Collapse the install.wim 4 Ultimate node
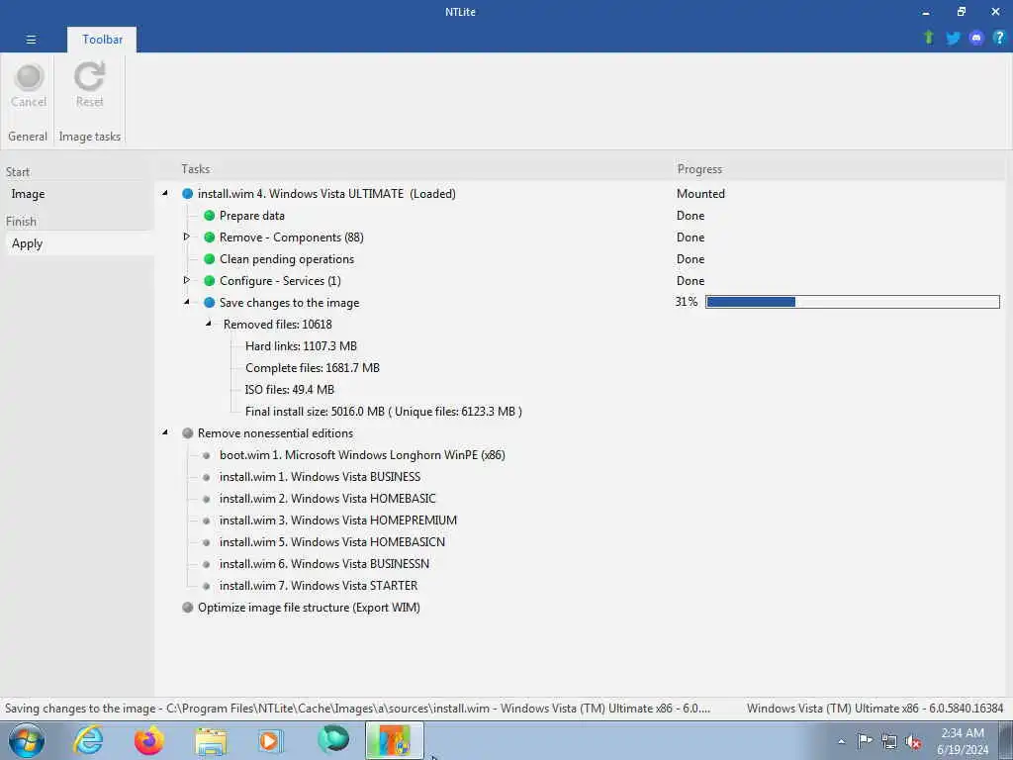This screenshot has height=760, width=1013. (165, 193)
